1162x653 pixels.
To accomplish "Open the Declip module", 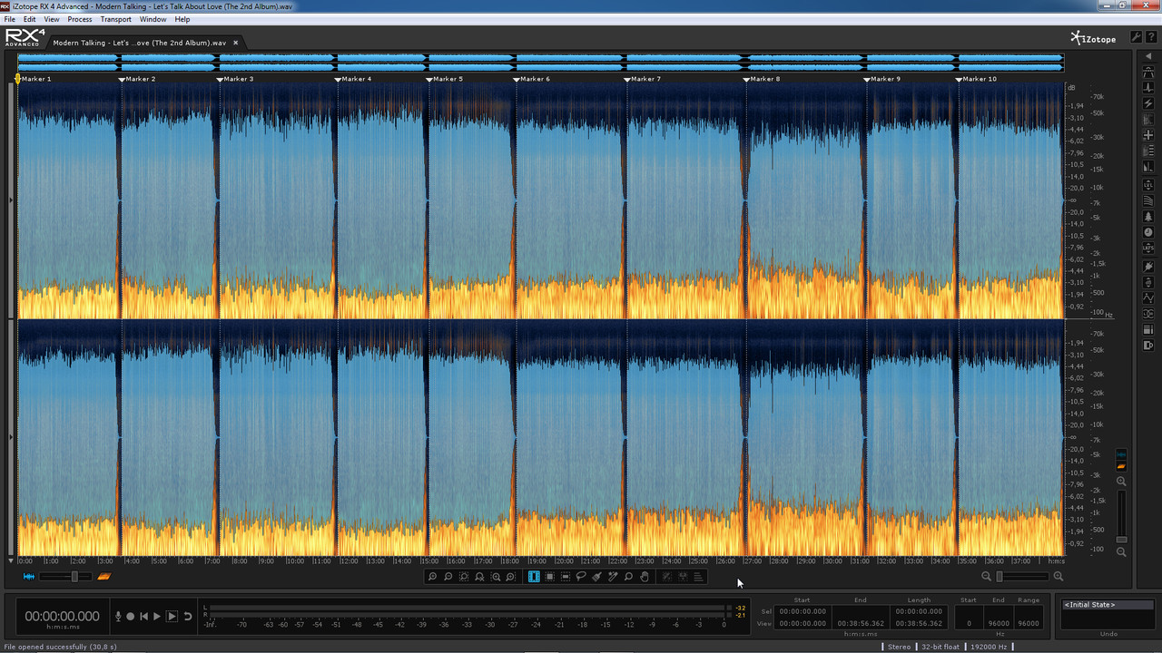I will point(1148,73).
